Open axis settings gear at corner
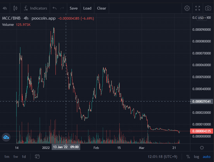This screenshot has width=214, height=162. [202, 148]
